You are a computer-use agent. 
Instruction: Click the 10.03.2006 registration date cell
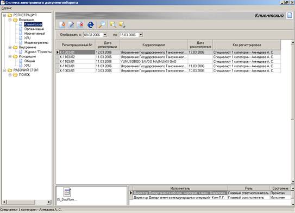tap(108, 71)
